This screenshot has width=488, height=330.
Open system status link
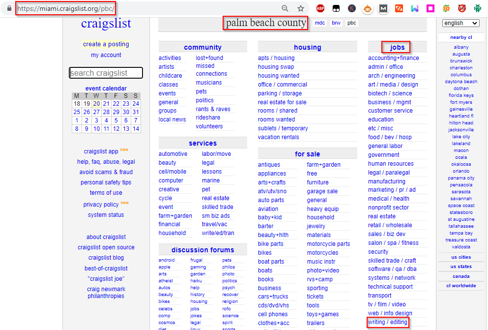point(106,215)
